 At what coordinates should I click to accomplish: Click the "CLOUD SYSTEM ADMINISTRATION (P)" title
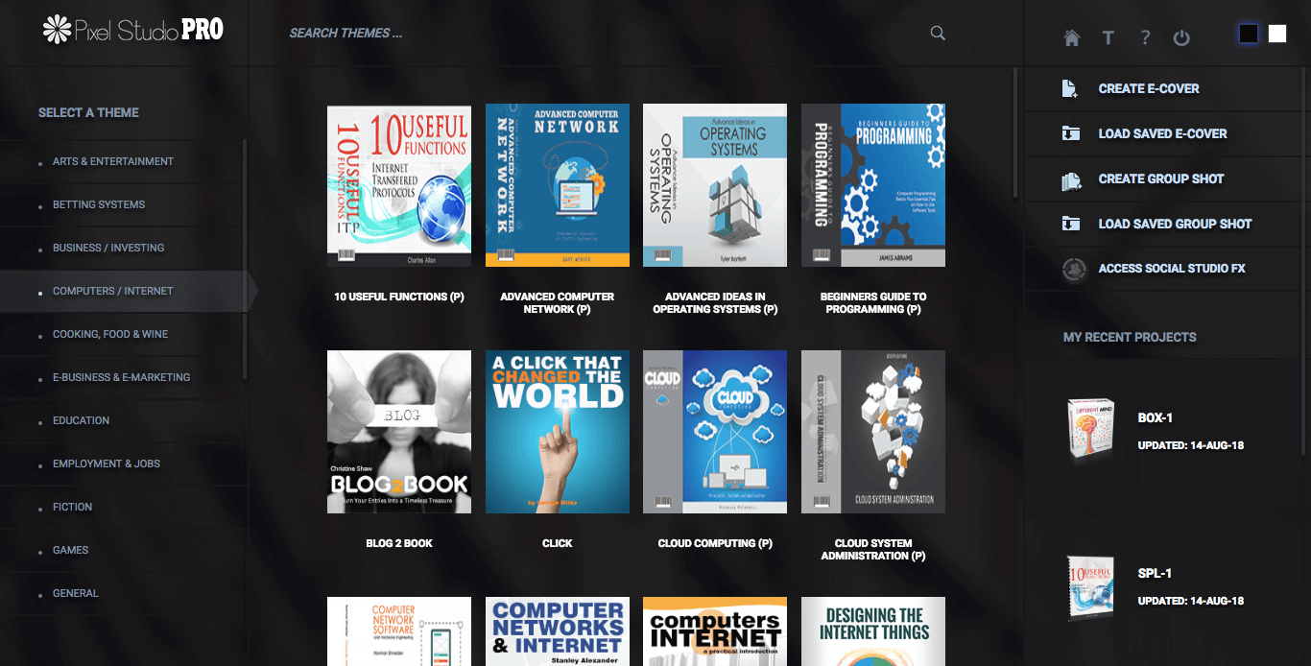[873, 550]
